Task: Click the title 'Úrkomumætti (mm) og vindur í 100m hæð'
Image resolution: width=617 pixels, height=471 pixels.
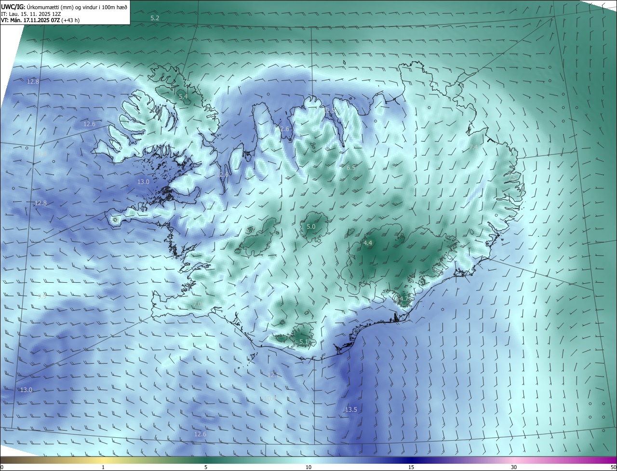Action: pyautogui.click(x=77, y=6)
